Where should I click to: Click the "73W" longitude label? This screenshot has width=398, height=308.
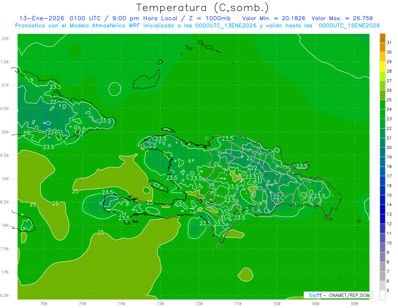[160, 304]
